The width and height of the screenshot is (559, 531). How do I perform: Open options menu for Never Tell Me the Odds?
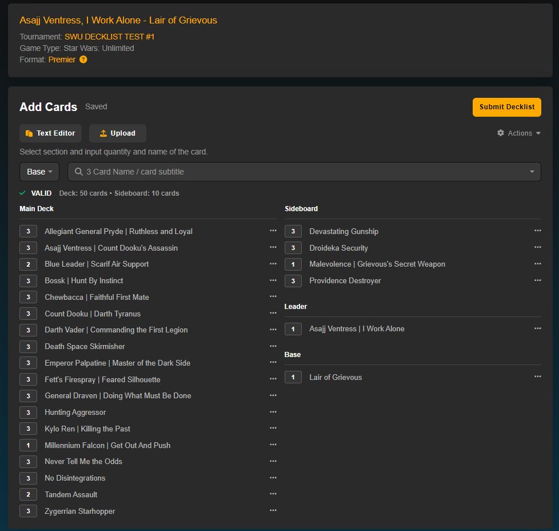(x=273, y=461)
